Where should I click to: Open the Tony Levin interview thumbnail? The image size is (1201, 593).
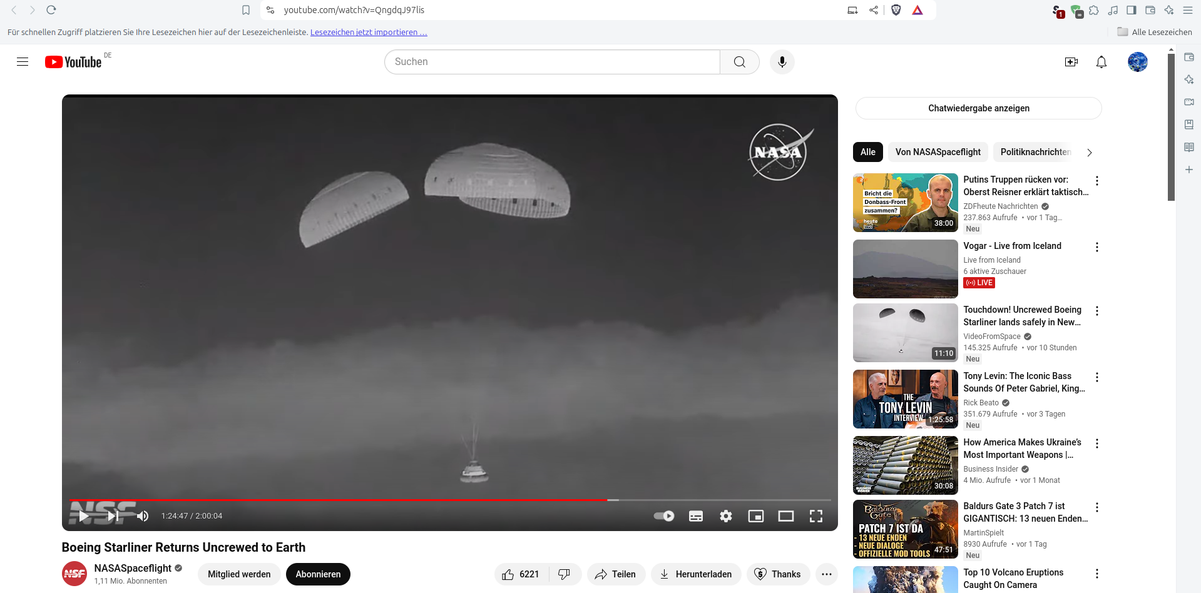(906, 399)
